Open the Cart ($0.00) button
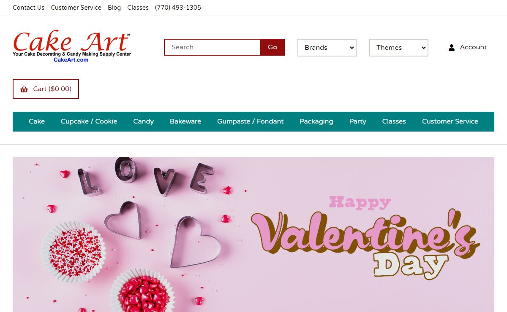The width and height of the screenshot is (507, 312). (x=46, y=89)
